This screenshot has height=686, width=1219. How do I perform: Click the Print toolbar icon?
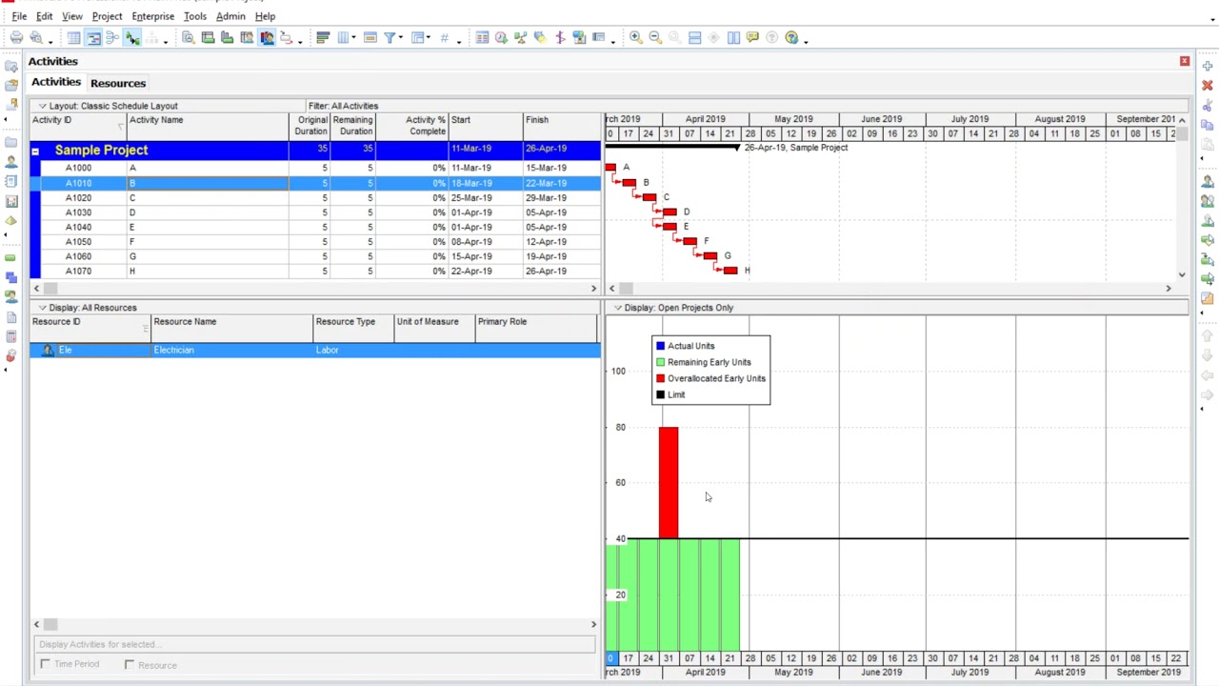pos(16,38)
